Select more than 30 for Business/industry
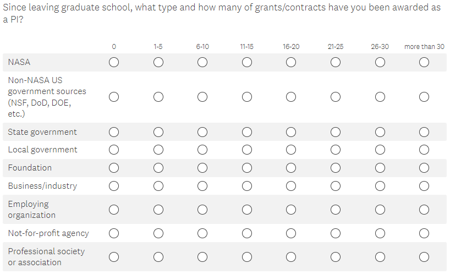The width and height of the screenshot is (450, 274). click(424, 186)
